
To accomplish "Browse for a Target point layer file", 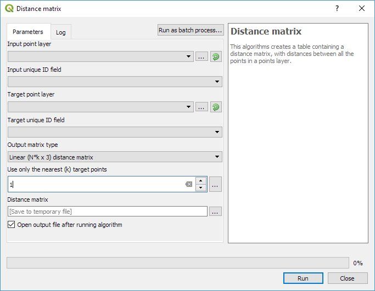I will (202, 107).
